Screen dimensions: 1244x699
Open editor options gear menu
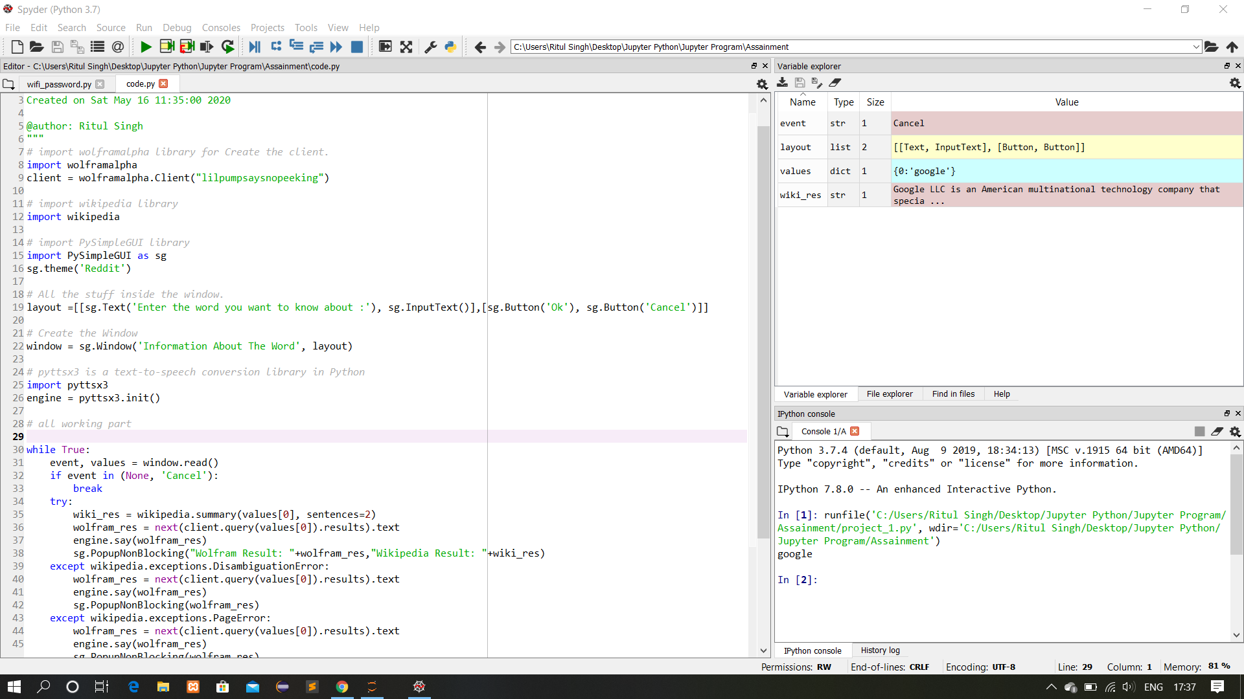[762, 84]
